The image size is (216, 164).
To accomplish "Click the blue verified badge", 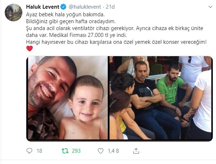I will [63, 7].
